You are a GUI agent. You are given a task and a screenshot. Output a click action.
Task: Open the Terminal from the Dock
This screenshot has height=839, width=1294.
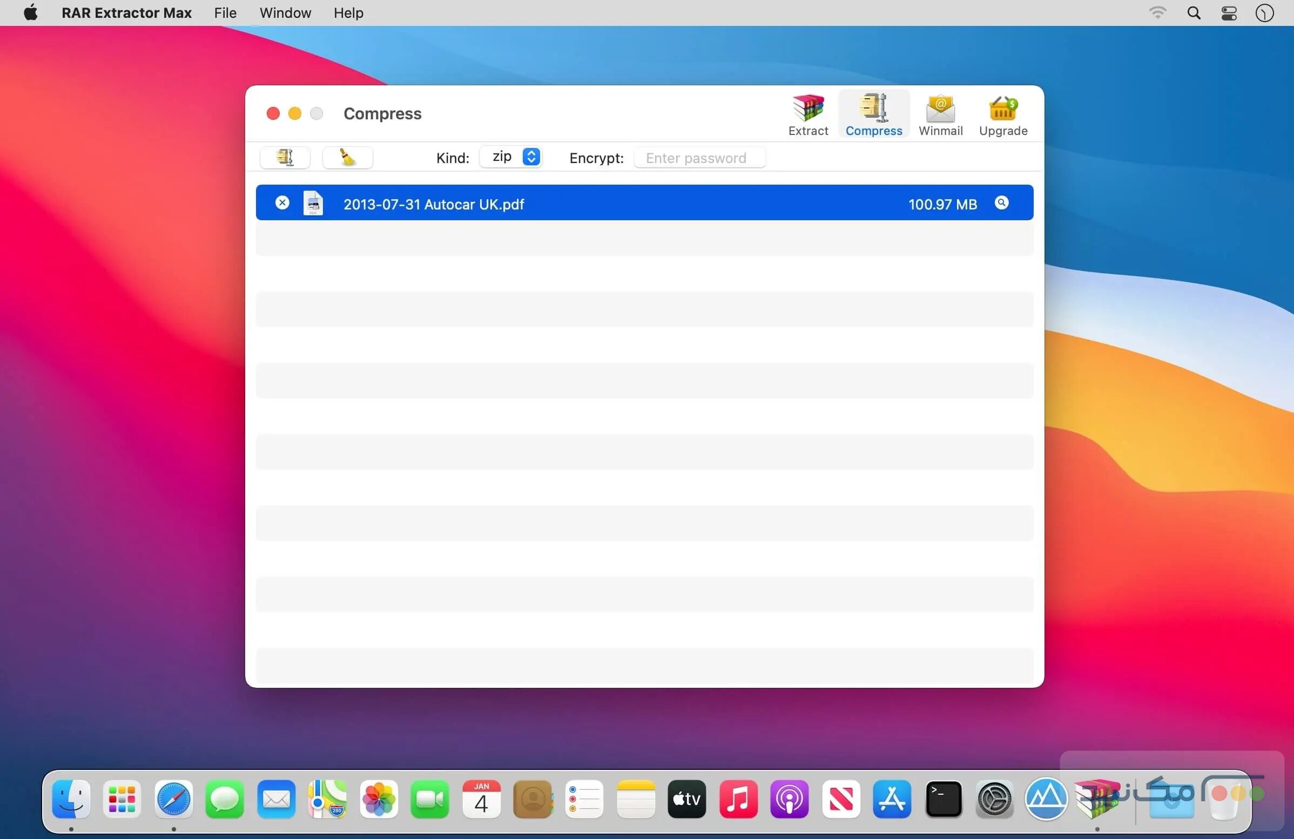click(x=943, y=800)
